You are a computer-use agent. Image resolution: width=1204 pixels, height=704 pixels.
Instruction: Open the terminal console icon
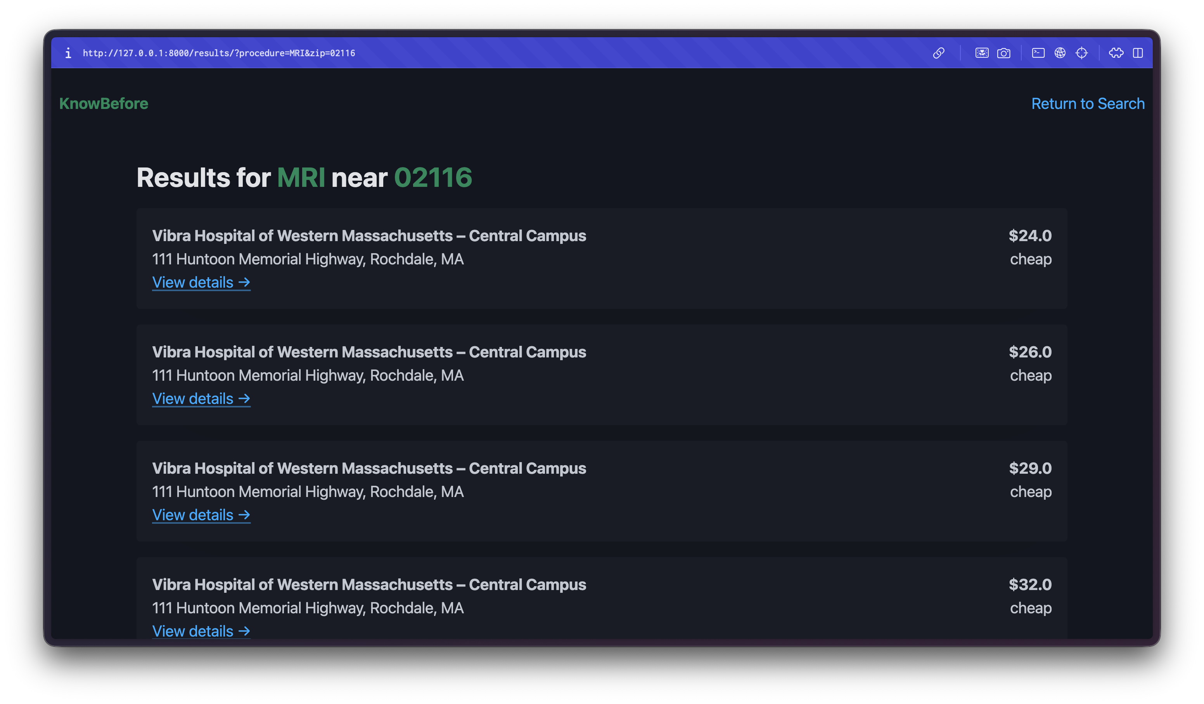[x=1038, y=53]
